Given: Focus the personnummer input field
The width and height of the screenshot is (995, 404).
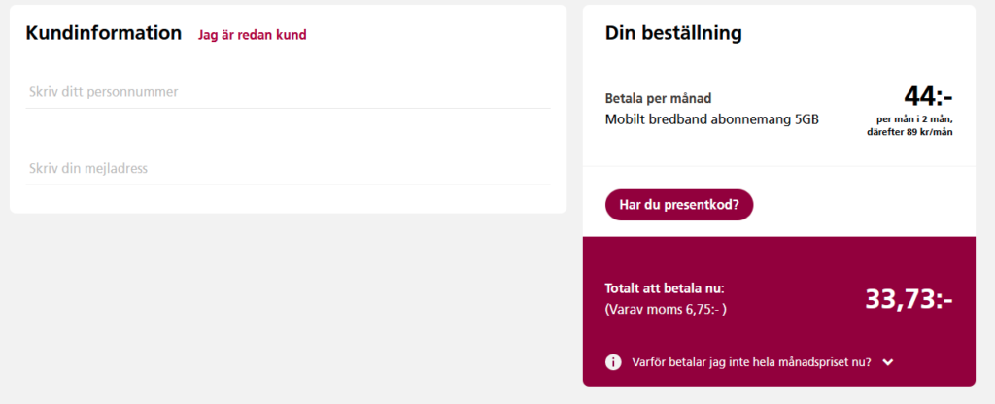Looking at the screenshot, I should click(288, 92).
